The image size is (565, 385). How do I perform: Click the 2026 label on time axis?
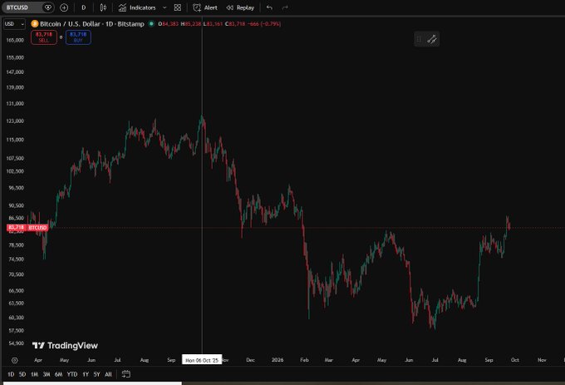coord(278,360)
